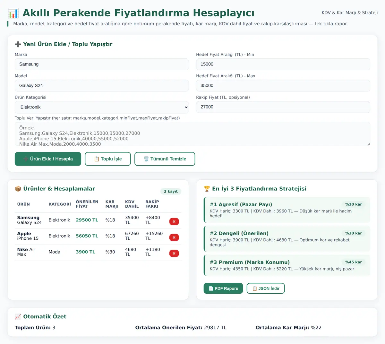The height and width of the screenshot is (344, 385).
Task: Click the 29500 TL suggested price
Action: pos(87,220)
